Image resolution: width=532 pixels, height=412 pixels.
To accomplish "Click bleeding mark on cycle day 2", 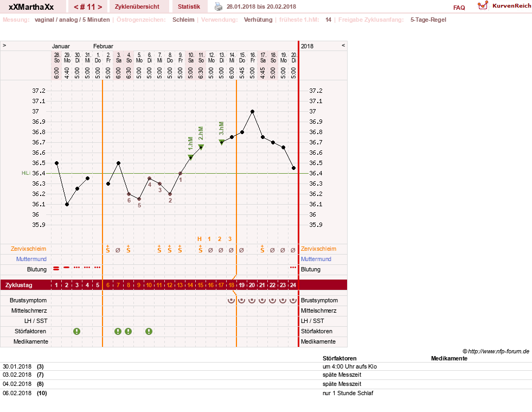I will [67, 268].
